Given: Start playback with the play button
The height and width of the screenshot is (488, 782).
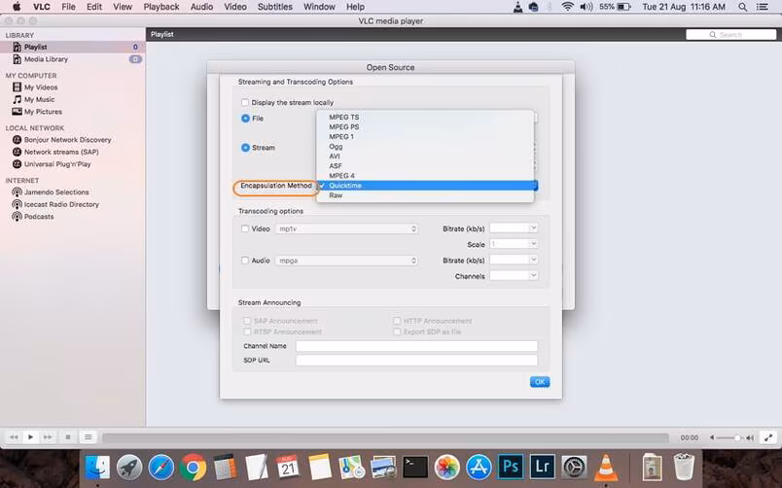Looking at the screenshot, I should point(30,437).
